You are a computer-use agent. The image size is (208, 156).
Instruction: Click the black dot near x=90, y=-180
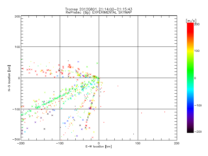point(134,134)
